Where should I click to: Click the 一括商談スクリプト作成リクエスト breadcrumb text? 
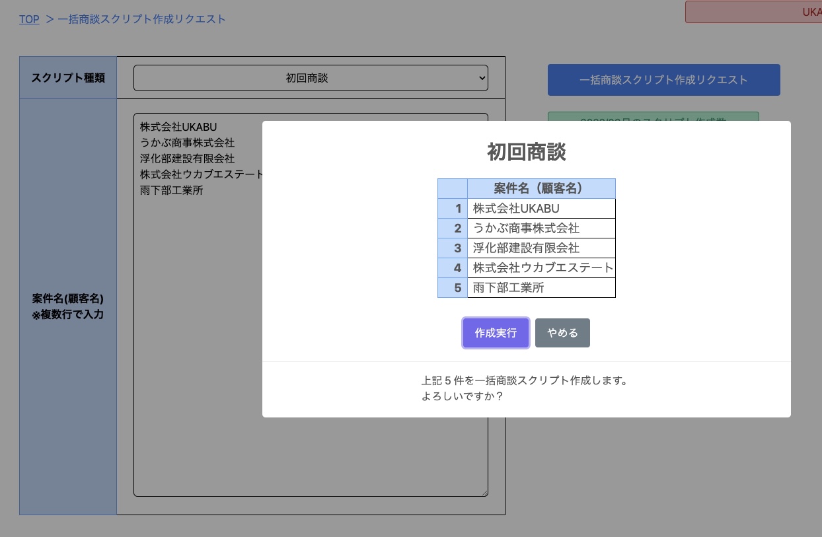tap(141, 19)
